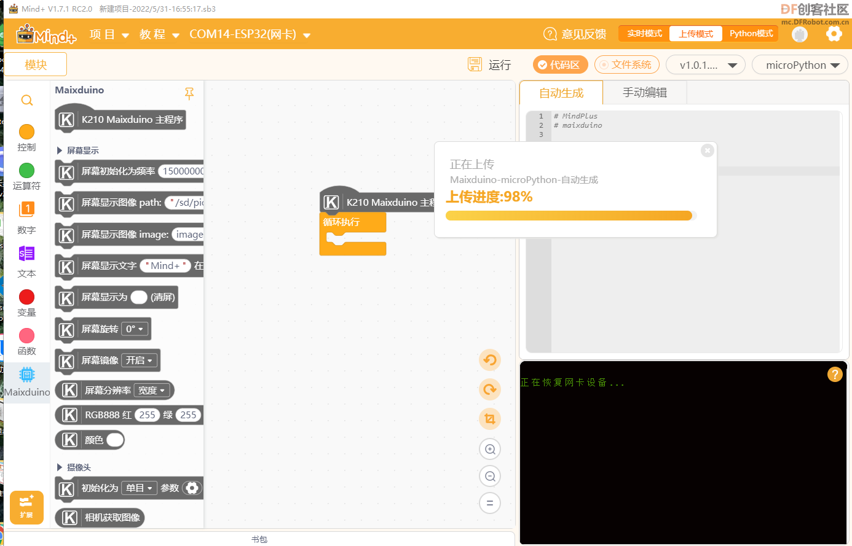Viewport: 852px width, 546px height.
Task: Click the redo arrow on workspace
Action: 490,389
